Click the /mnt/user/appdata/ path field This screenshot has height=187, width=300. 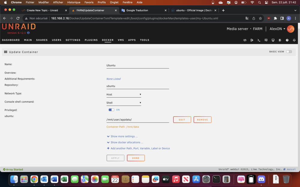pos(138,120)
